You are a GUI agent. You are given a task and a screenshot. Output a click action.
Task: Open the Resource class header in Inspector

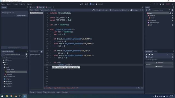click(x=159, y=63)
